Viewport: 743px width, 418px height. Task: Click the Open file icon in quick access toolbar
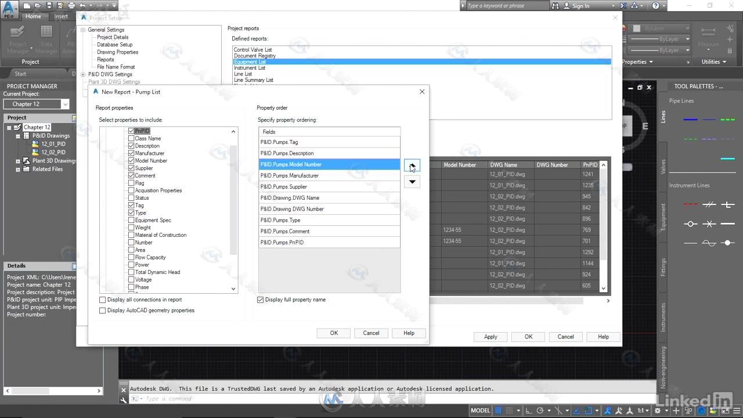tap(38, 6)
